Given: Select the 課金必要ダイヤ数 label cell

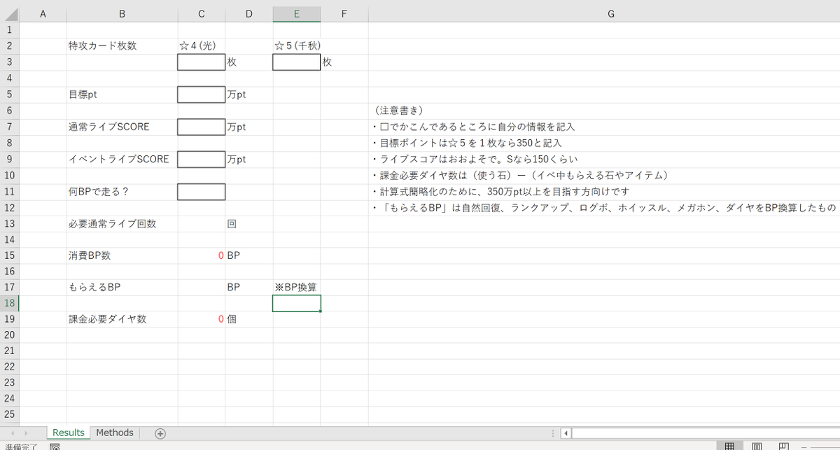Looking at the screenshot, I should pyautogui.click(x=122, y=319).
